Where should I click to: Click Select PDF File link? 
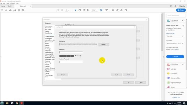coord(170,34)
